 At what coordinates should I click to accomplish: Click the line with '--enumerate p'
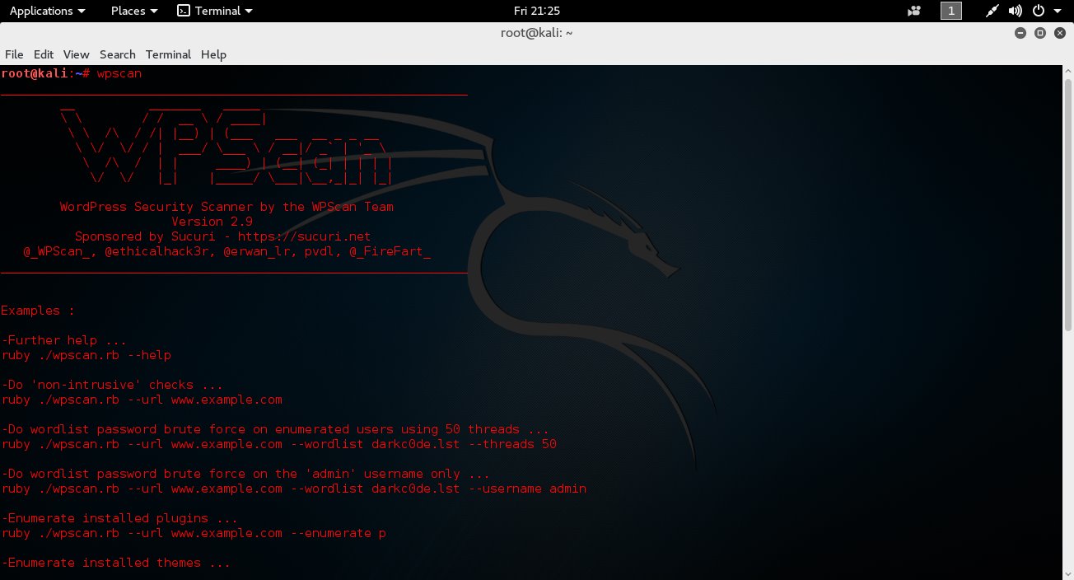click(194, 533)
